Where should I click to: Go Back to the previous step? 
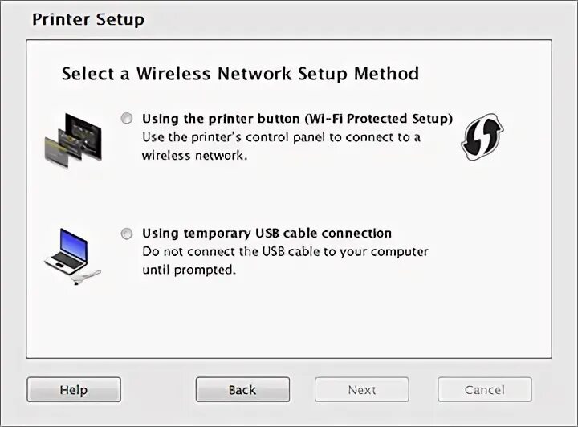point(242,389)
